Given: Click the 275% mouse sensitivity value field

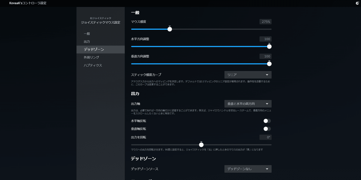Looking at the screenshot, I should click(x=265, y=21).
